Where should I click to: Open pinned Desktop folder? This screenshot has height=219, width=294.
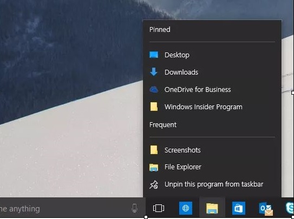tap(212, 55)
